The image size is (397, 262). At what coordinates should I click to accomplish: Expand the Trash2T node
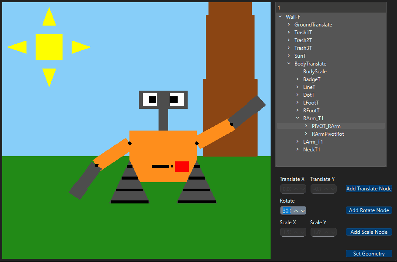pyautogui.click(x=289, y=40)
